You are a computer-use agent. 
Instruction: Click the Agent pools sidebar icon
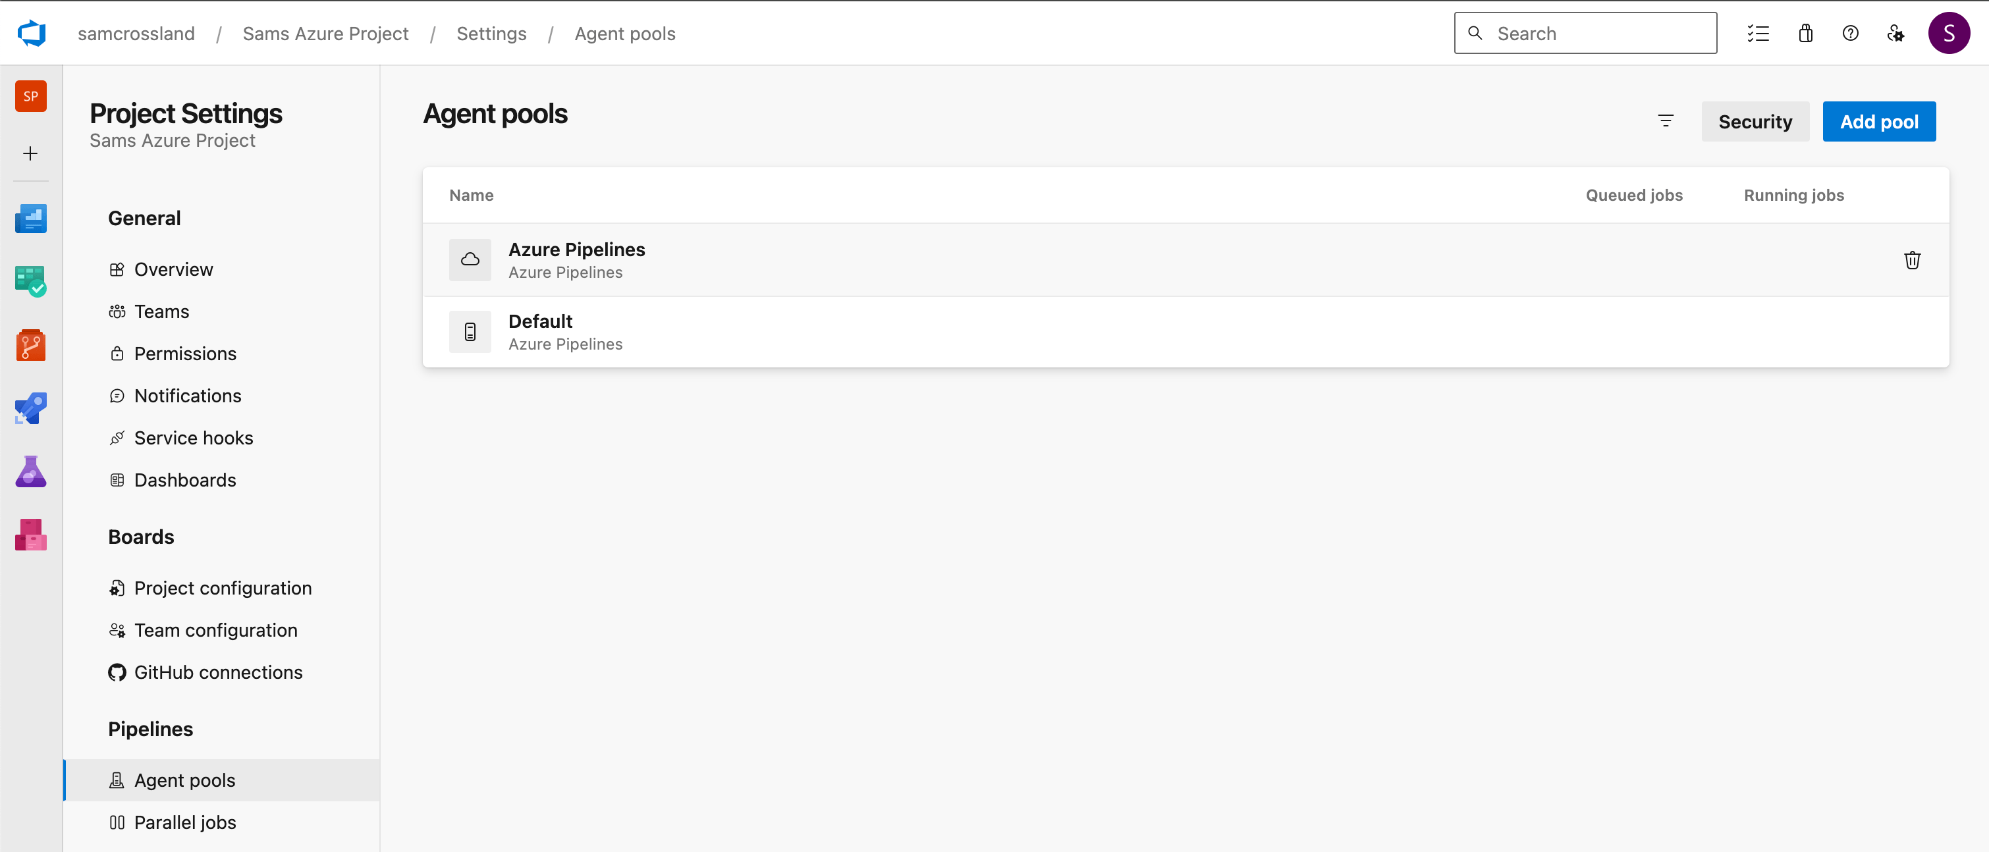(115, 780)
